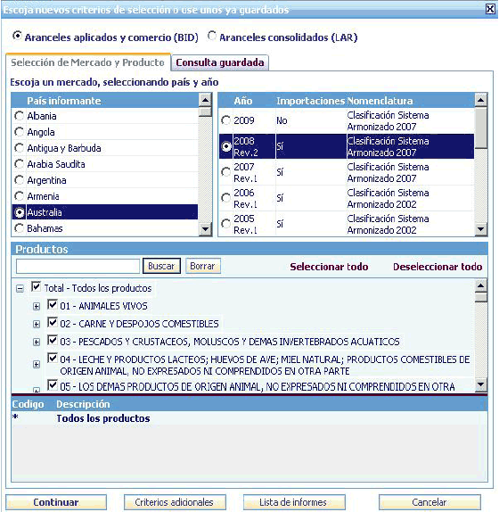This screenshot has height=512, width=499.
Task: Toggle 01 - ANIMALES VIVOS checkbox
Action: [x=53, y=304]
